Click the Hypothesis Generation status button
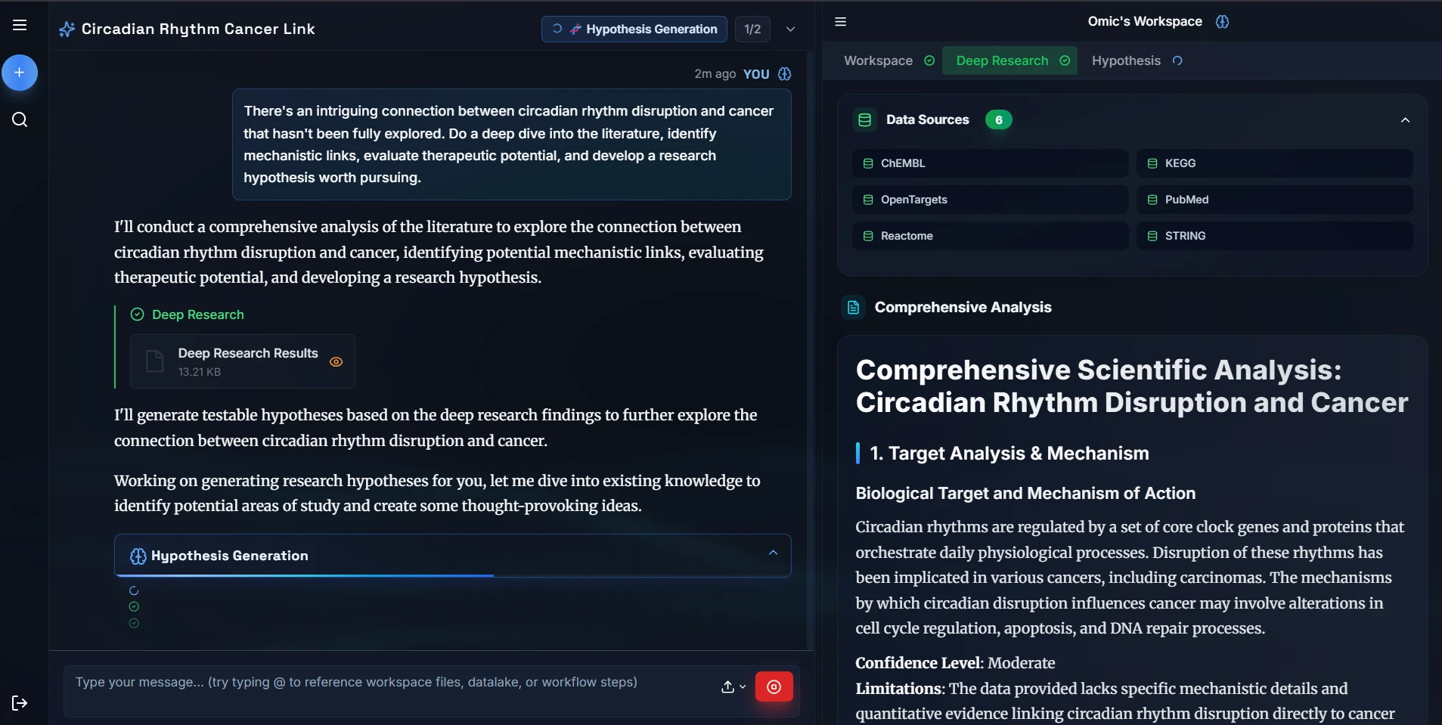 [x=634, y=29]
